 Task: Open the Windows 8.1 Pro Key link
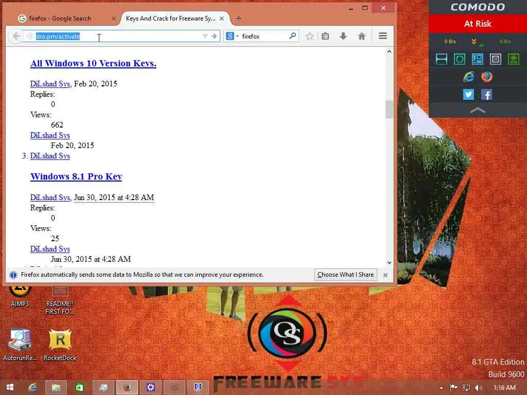click(76, 176)
